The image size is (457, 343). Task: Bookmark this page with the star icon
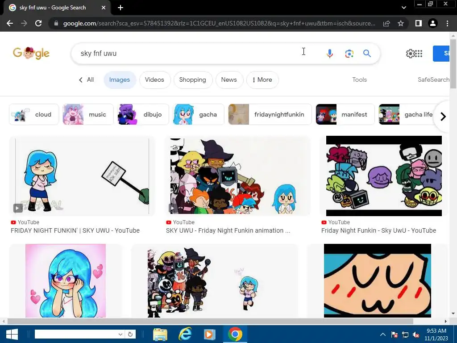click(401, 23)
